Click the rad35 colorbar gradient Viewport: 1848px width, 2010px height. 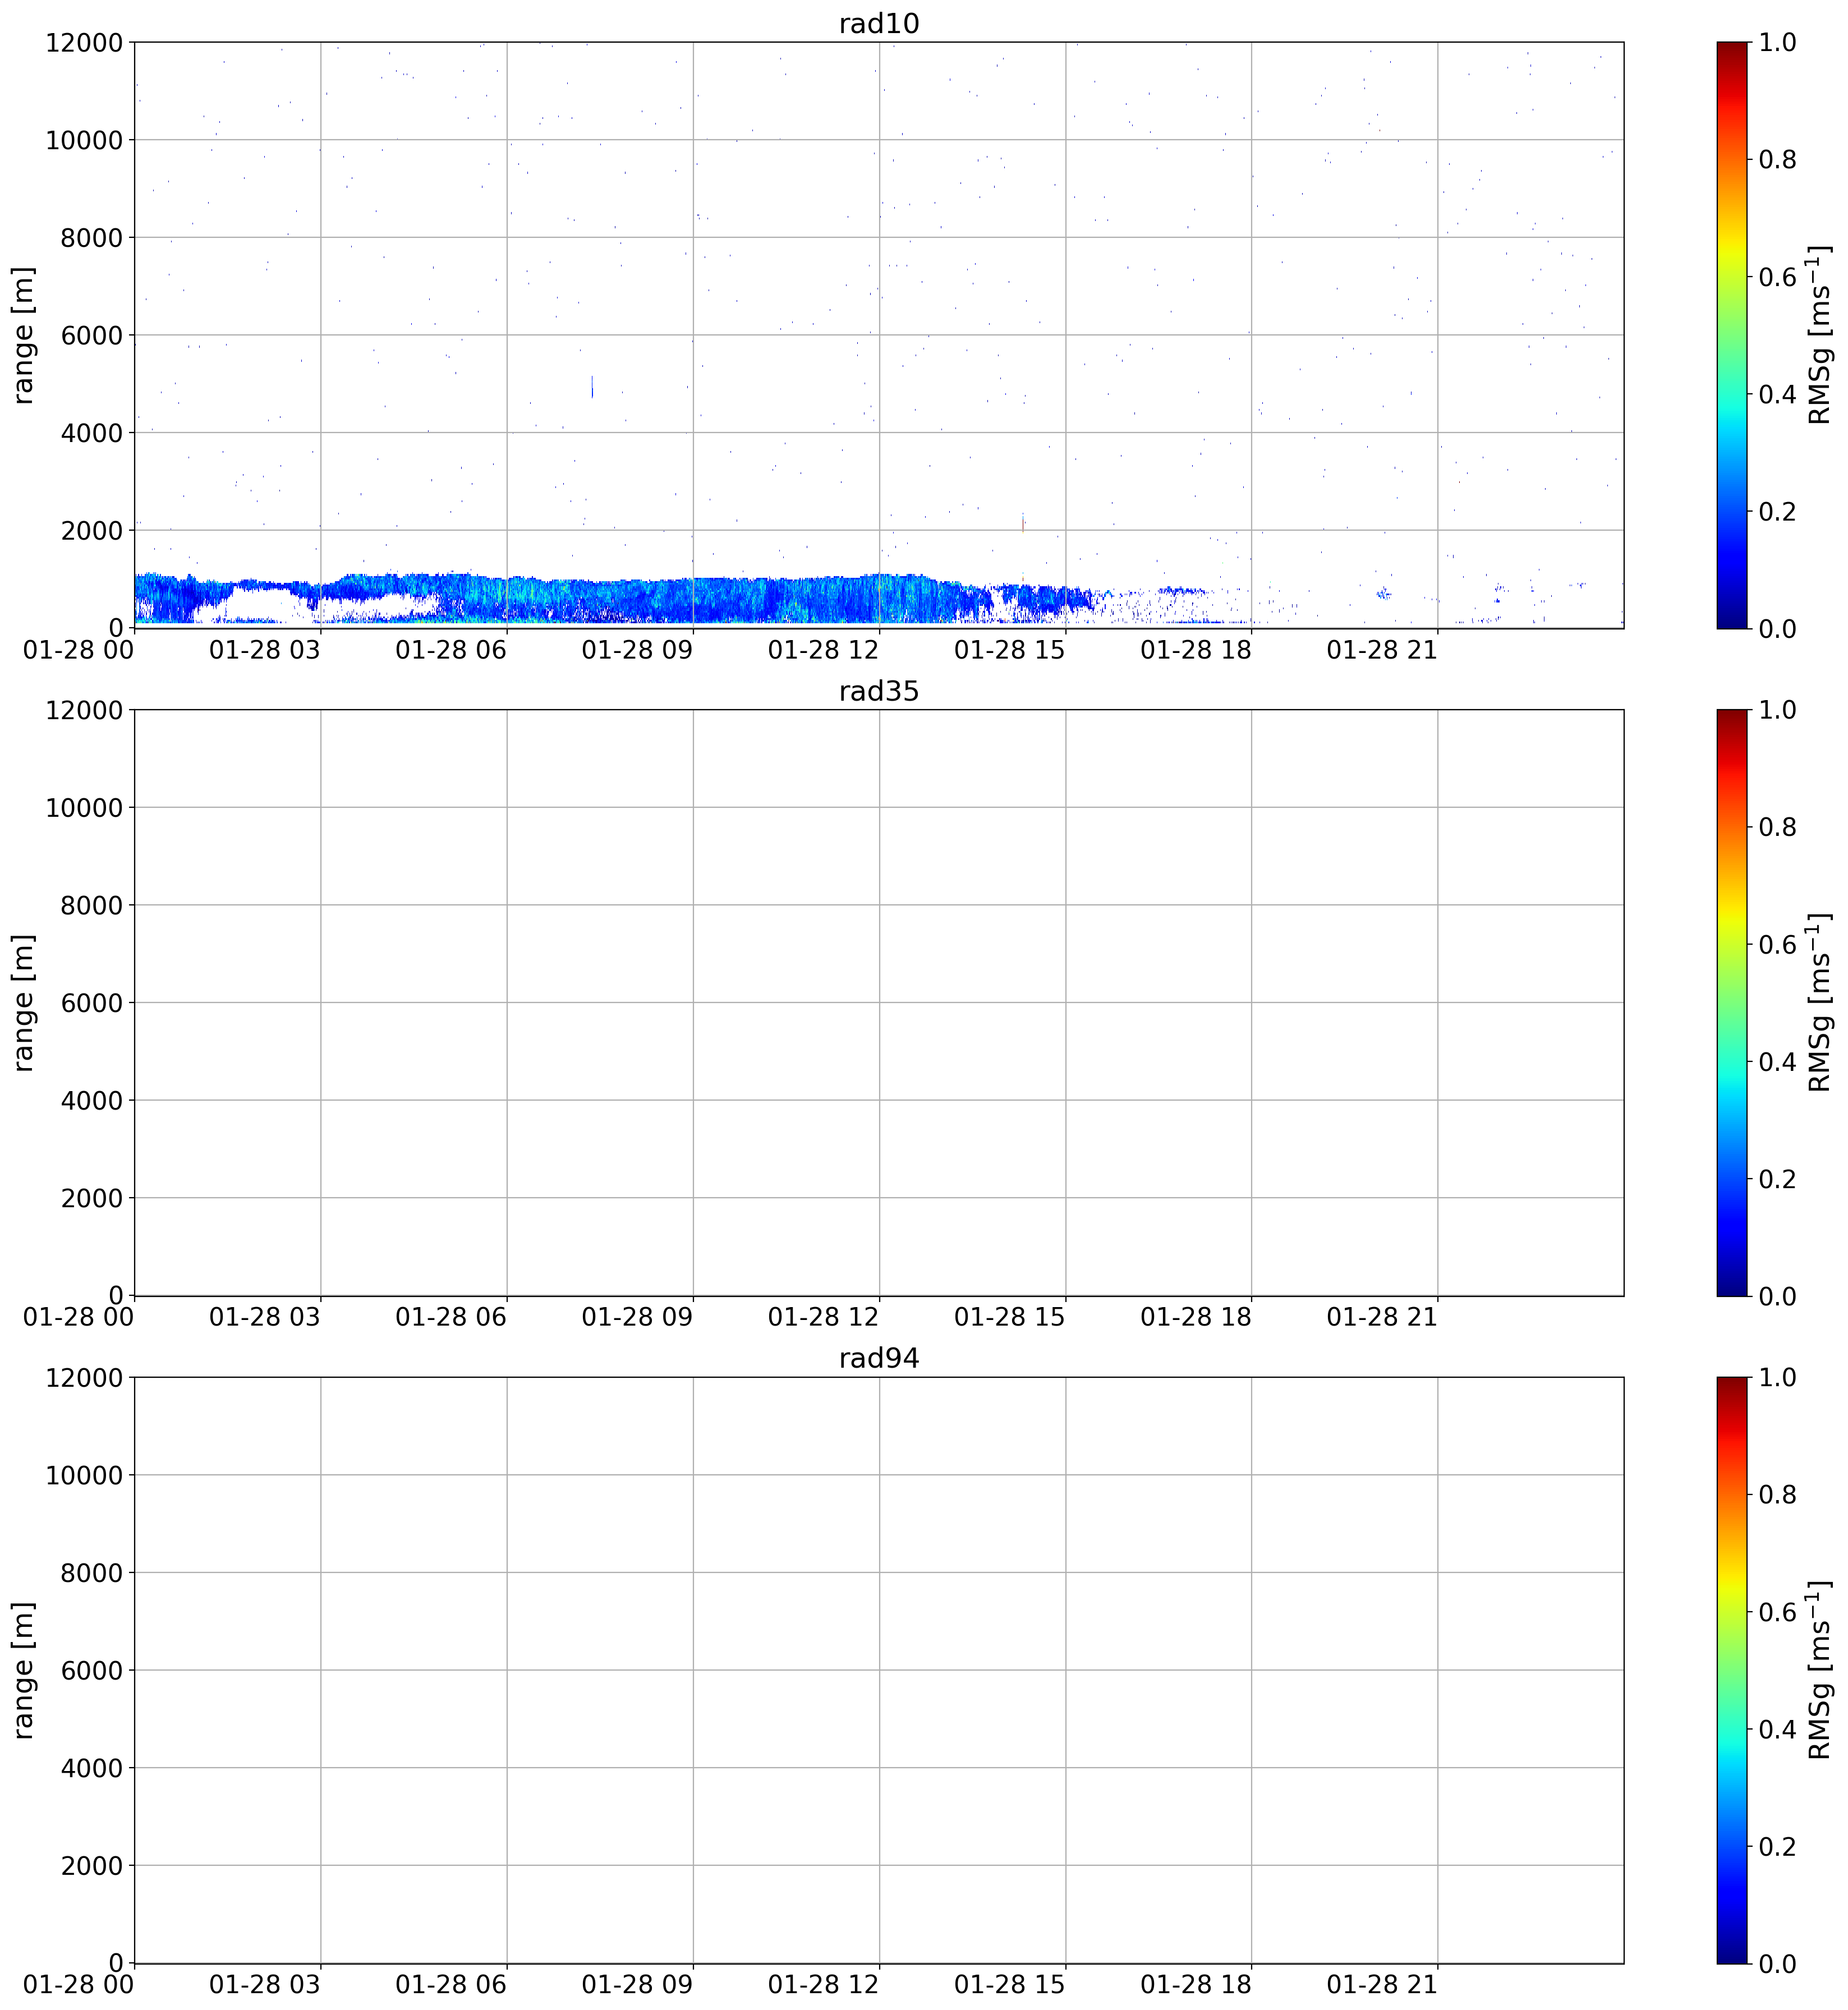(x=1732, y=1002)
